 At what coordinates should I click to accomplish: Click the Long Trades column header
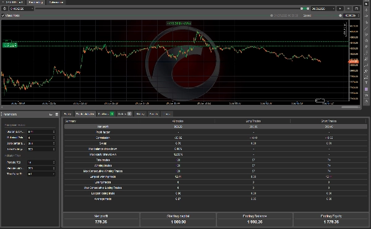[x=253, y=121]
